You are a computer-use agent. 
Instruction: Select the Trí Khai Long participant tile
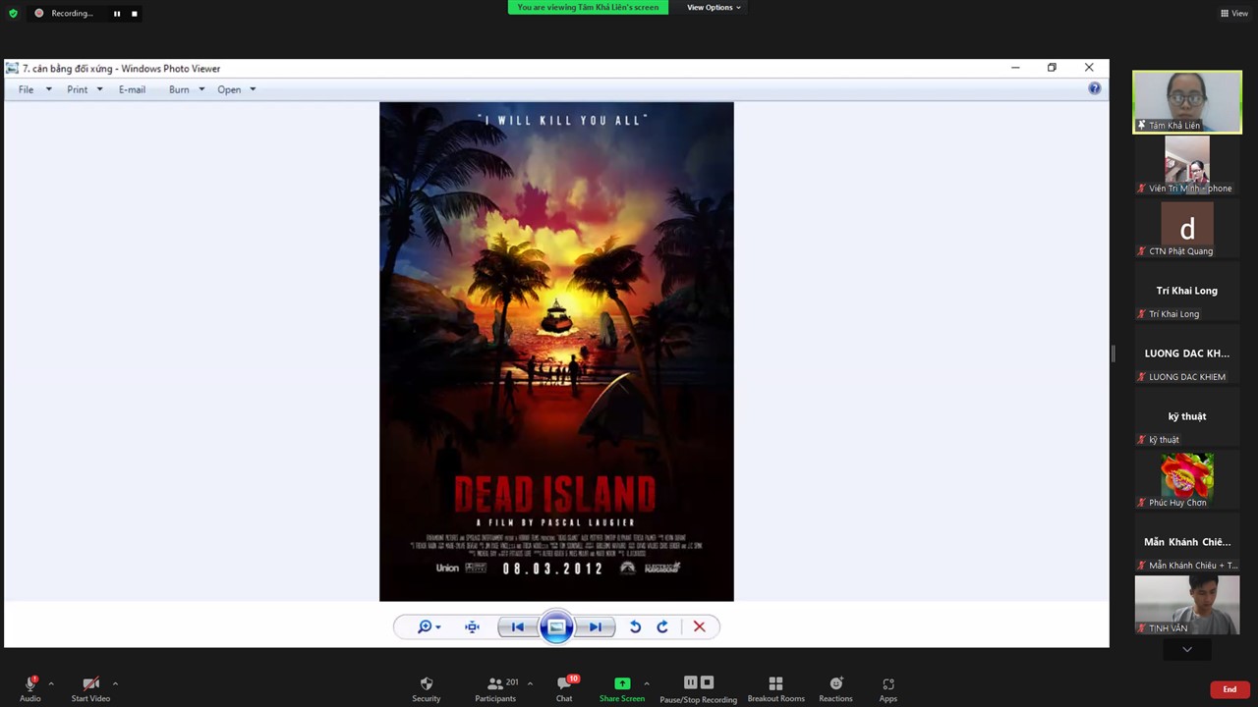1187,291
